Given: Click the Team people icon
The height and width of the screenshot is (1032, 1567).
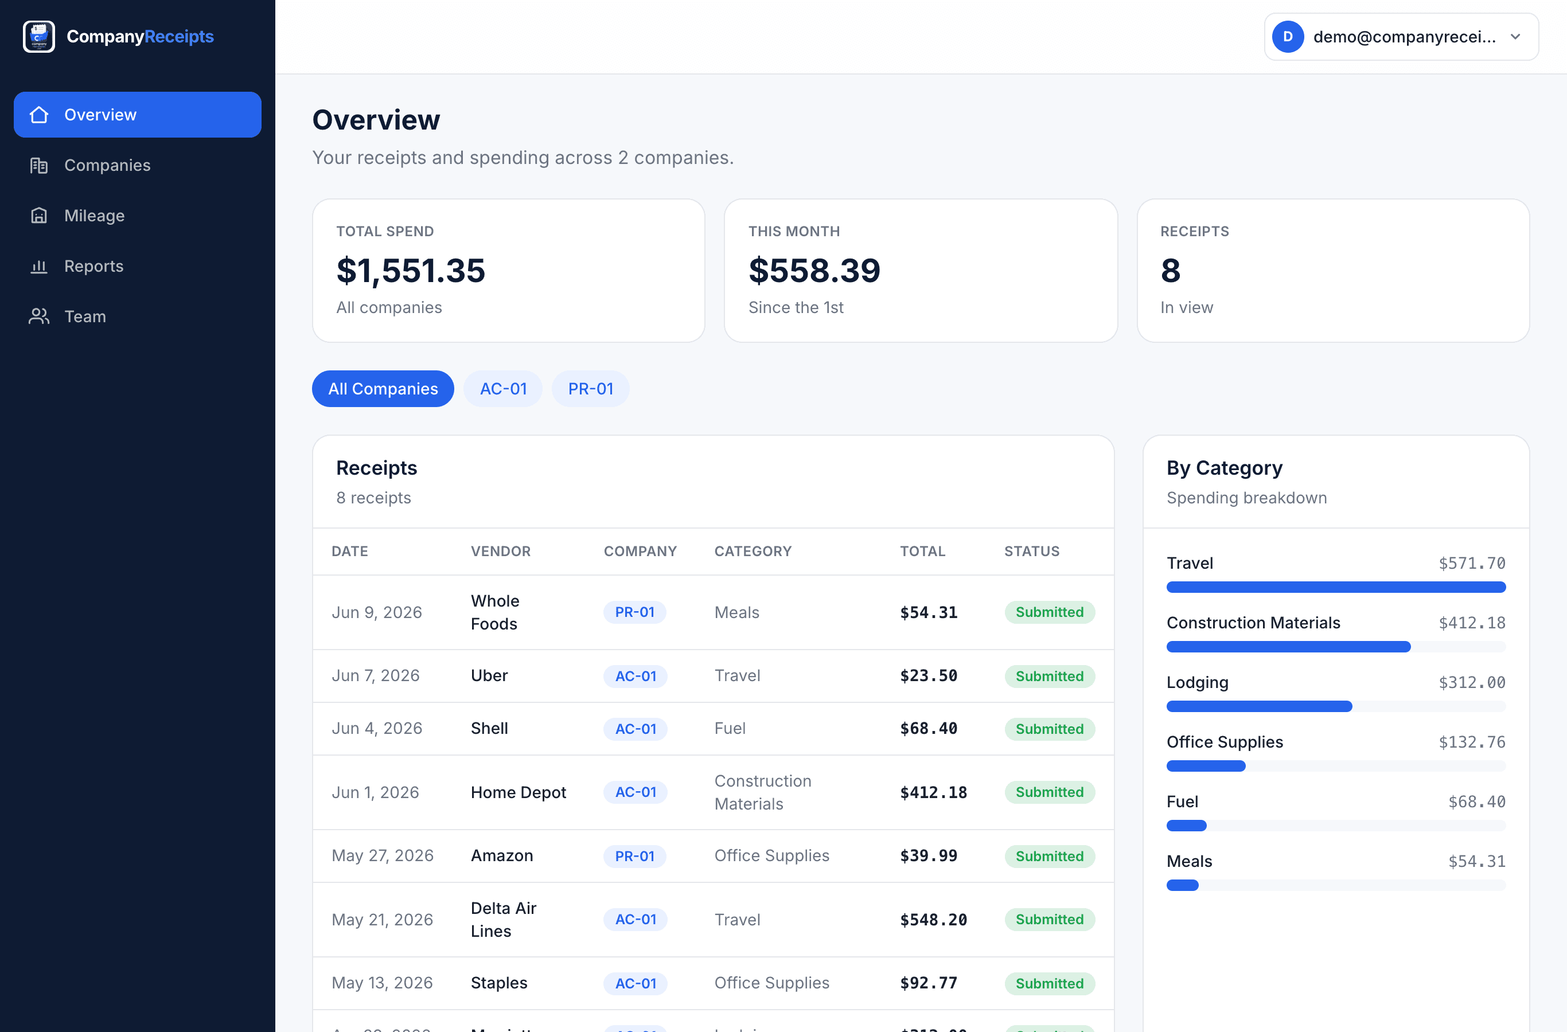Looking at the screenshot, I should click(39, 316).
